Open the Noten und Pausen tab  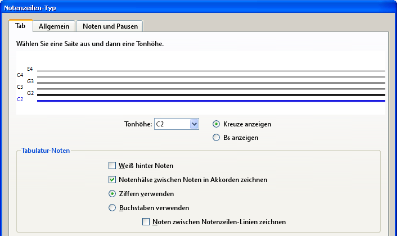click(110, 26)
